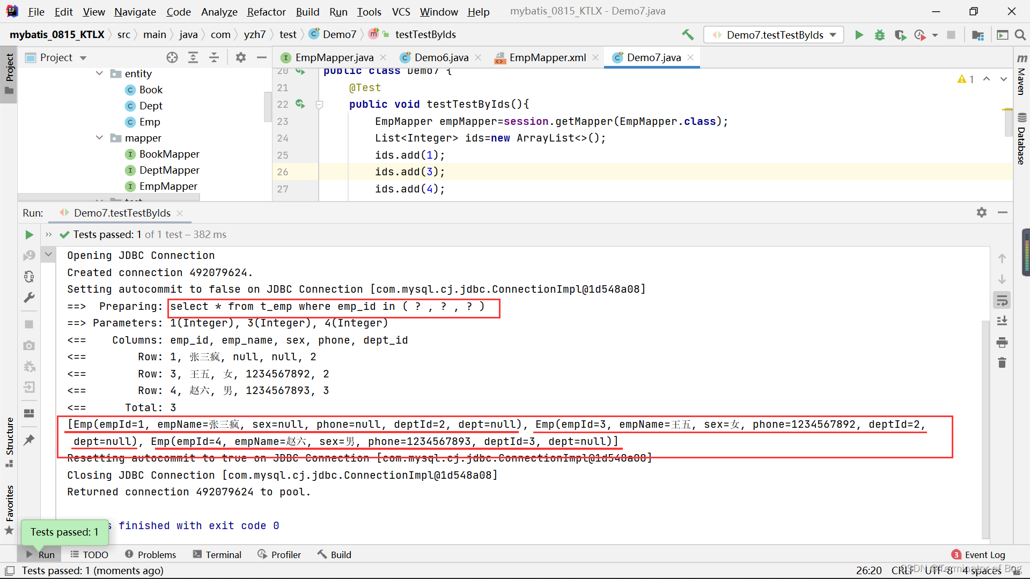Collapse the mapper folder
This screenshot has width=1030, height=579.
(99, 138)
